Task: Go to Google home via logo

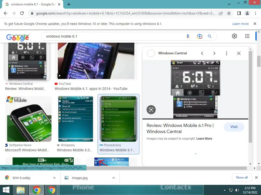Action: (18, 37)
